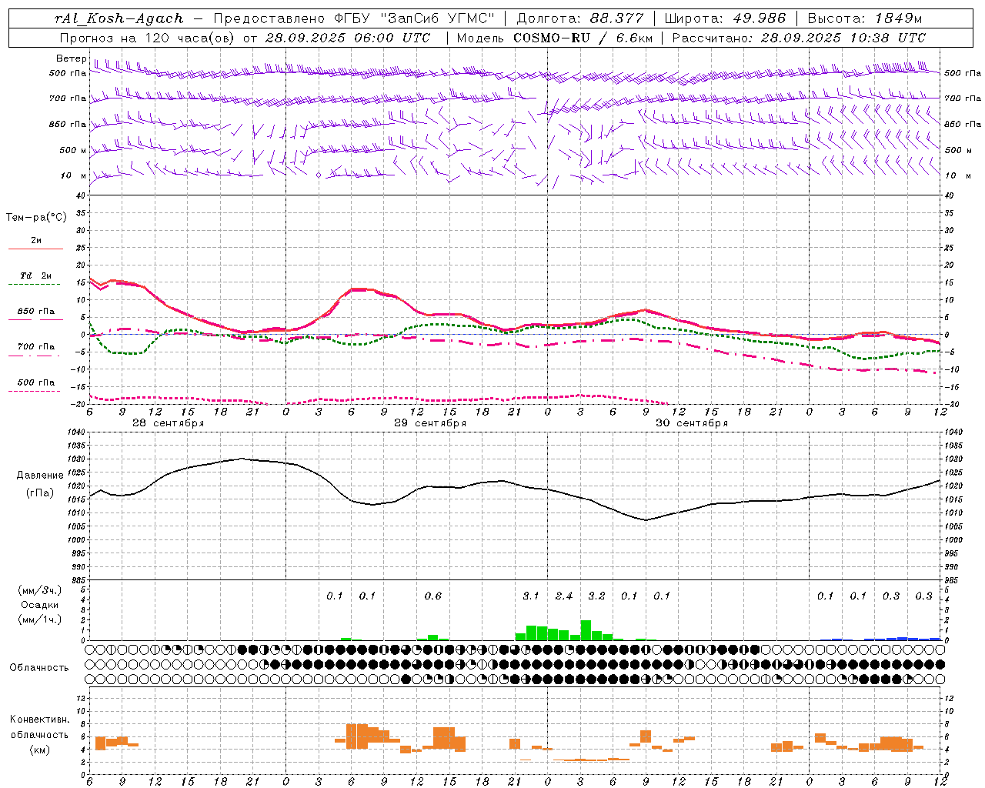Image resolution: width=985 pixels, height=788 pixels.
Task: Click the Широта: 49.986 value
Action: point(725,18)
